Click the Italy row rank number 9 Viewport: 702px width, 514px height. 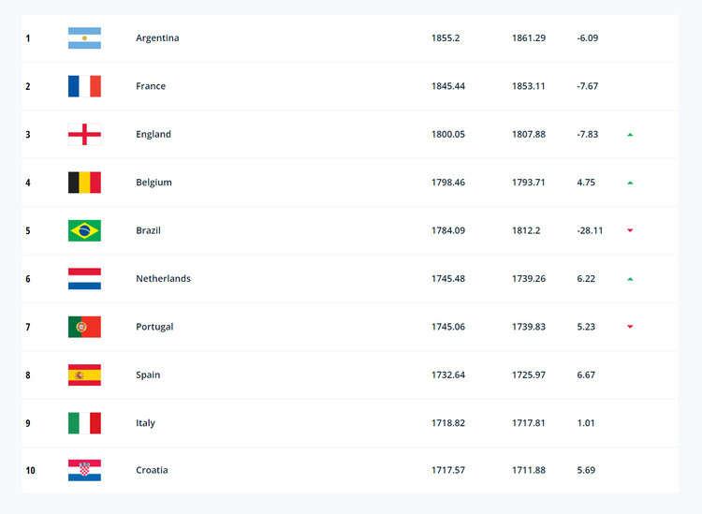pos(28,423)
